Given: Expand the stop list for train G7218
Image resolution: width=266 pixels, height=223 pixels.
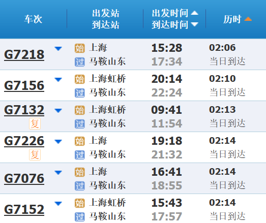Looking at the screenshot, I should point(58,49).
